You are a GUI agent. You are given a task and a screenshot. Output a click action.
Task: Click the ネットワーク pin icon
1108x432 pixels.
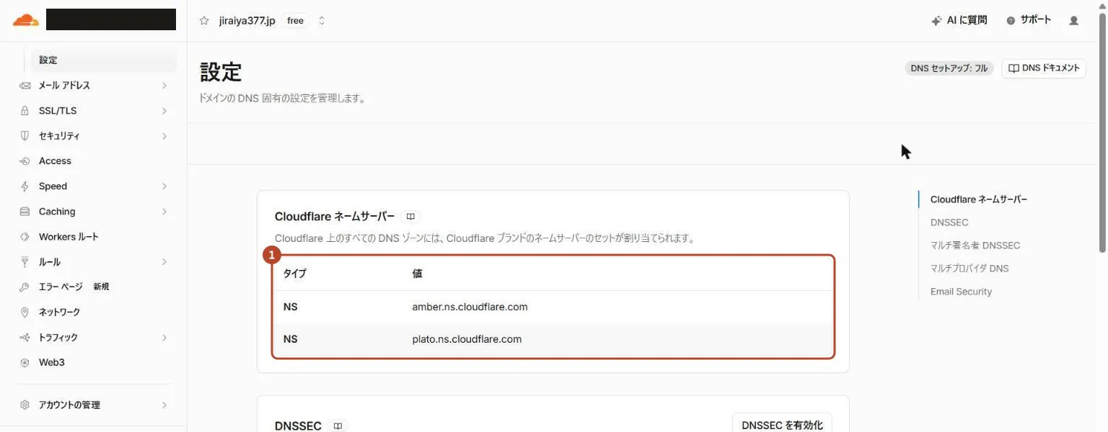tap(25, 312)
